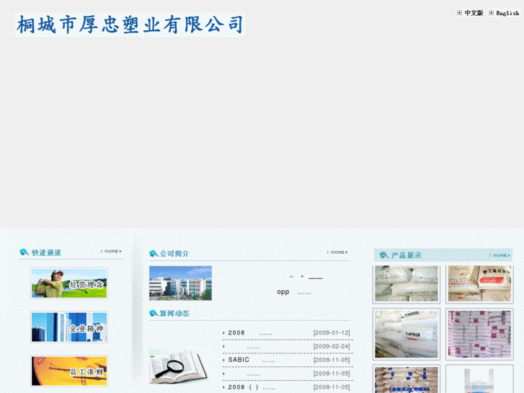Click the 新闻动态 section swirl icon
The image size is (524, 393).
click(154, 313)
